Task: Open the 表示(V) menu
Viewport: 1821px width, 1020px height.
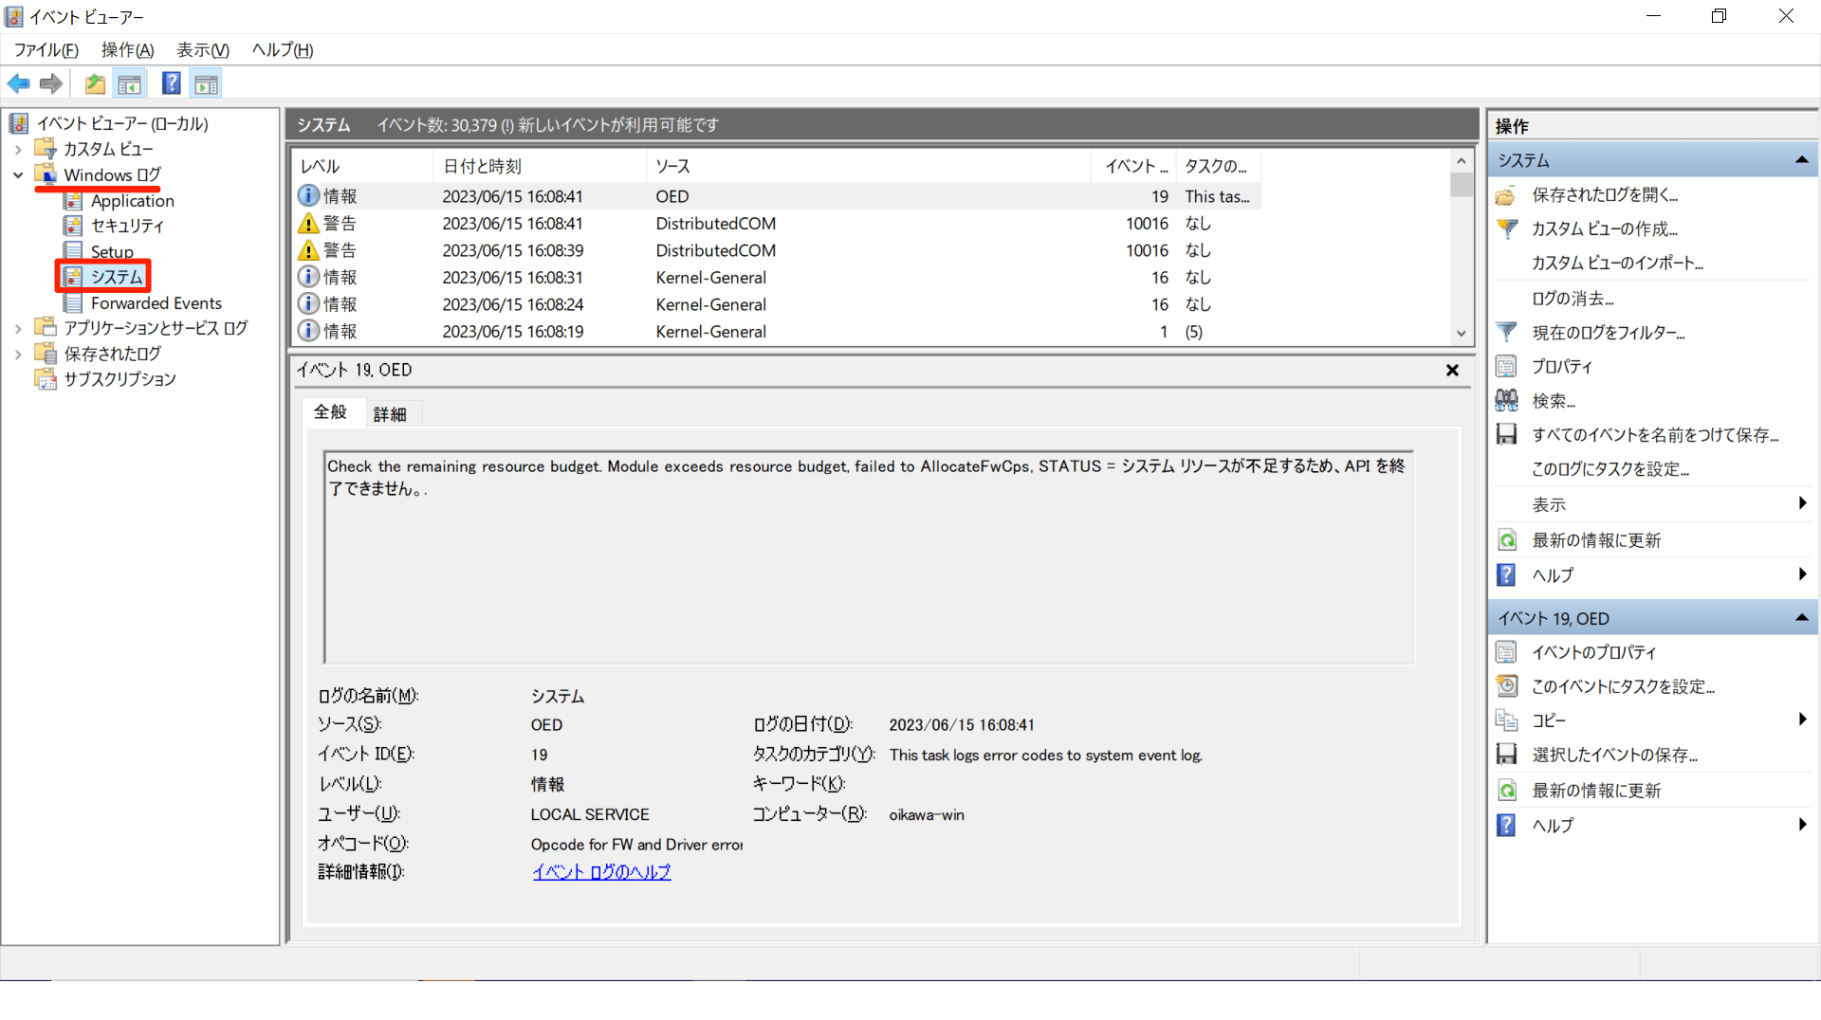Action: point(203,50)
